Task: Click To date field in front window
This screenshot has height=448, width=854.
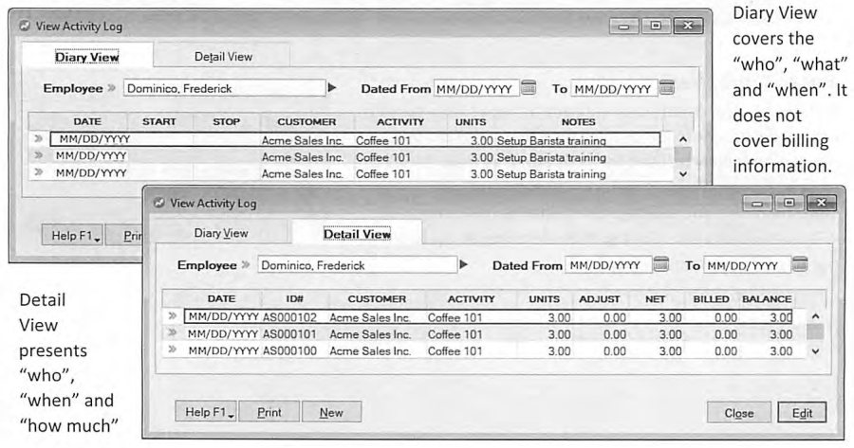Action: pos(747,265)
